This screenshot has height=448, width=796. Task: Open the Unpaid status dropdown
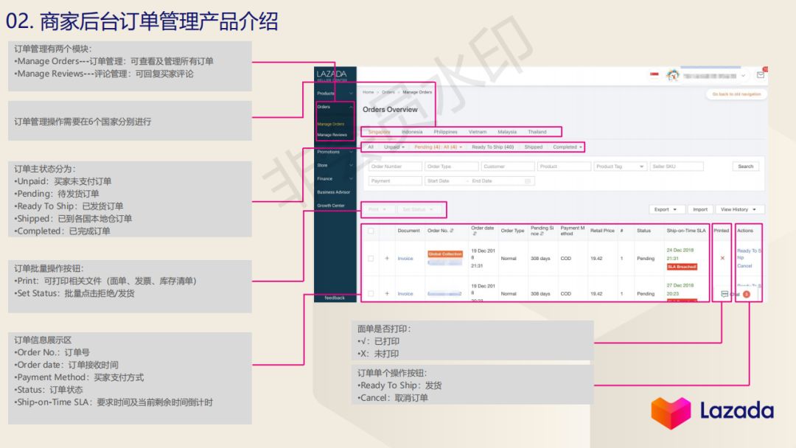pyautogui.click(x=394, y=147)
